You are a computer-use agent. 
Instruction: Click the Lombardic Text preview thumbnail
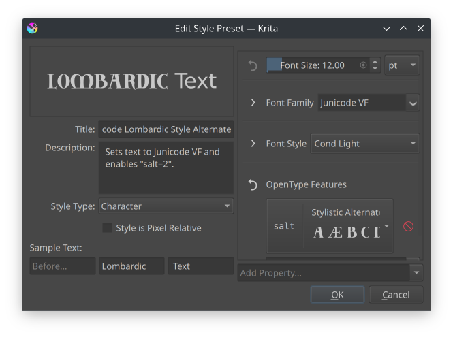(x=131, y=82)
